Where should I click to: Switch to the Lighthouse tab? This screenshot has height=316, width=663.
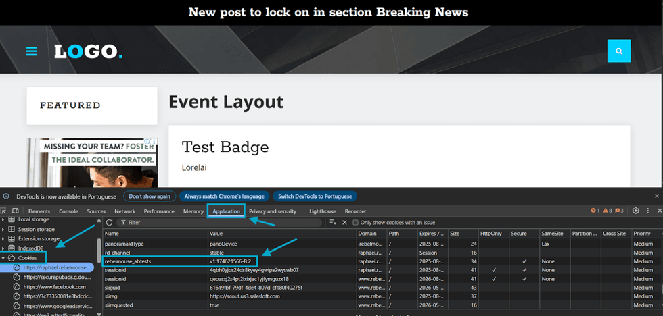coord(322,211)
